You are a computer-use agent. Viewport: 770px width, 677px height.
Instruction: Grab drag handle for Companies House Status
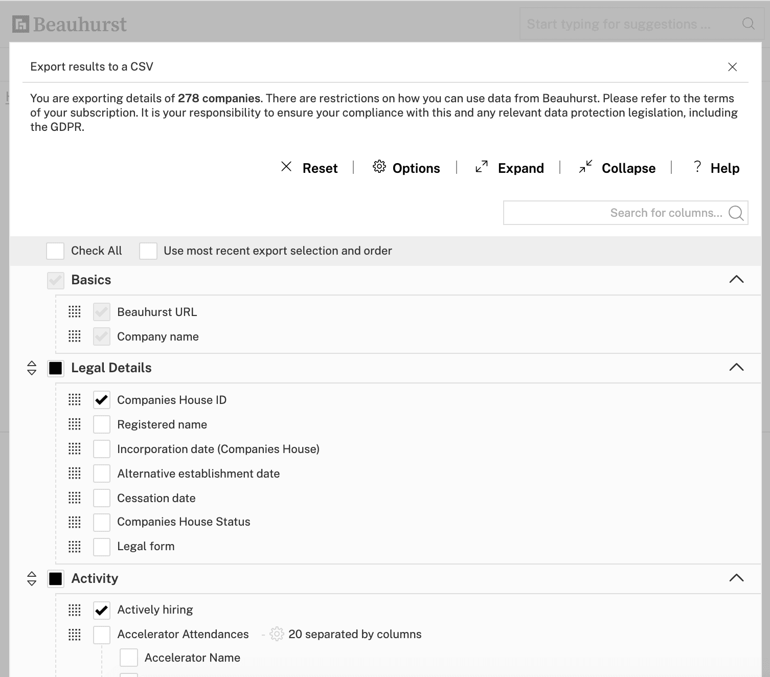pos(75,522)
